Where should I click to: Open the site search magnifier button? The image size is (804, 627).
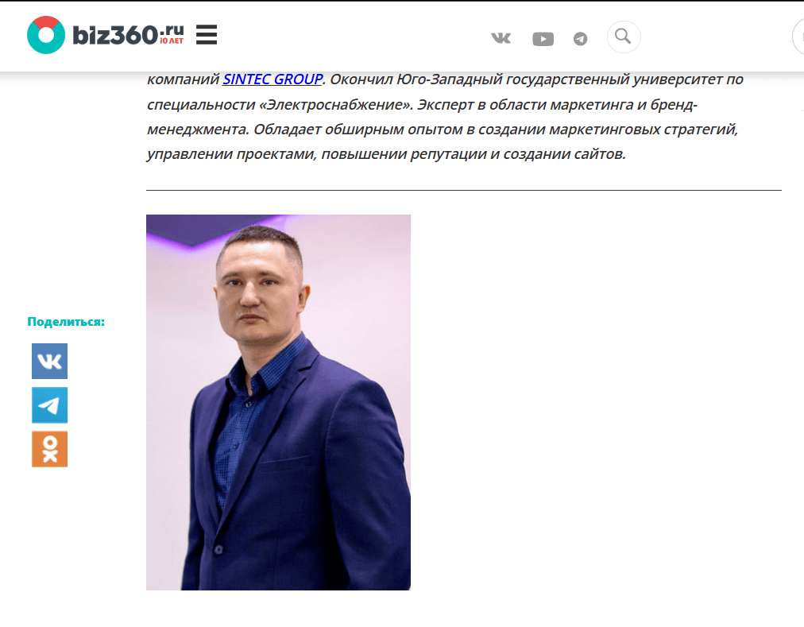[x=624, y=37]
